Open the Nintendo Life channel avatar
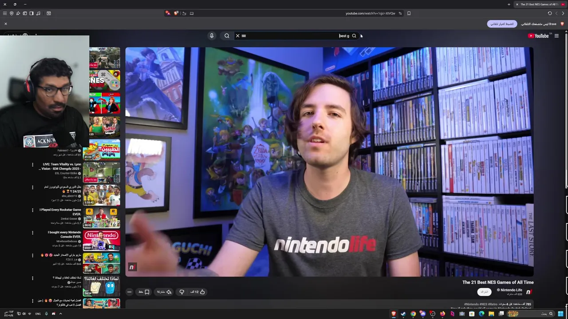 click(529, 292)
